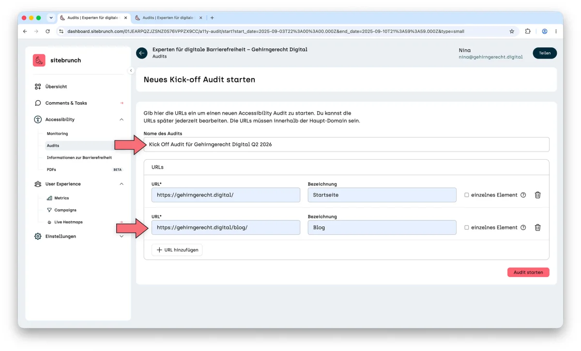The width and height of the screenshot is (581, 351).
Task: Click nina@gehirngerecht.digital email
Action: [490, 57]
